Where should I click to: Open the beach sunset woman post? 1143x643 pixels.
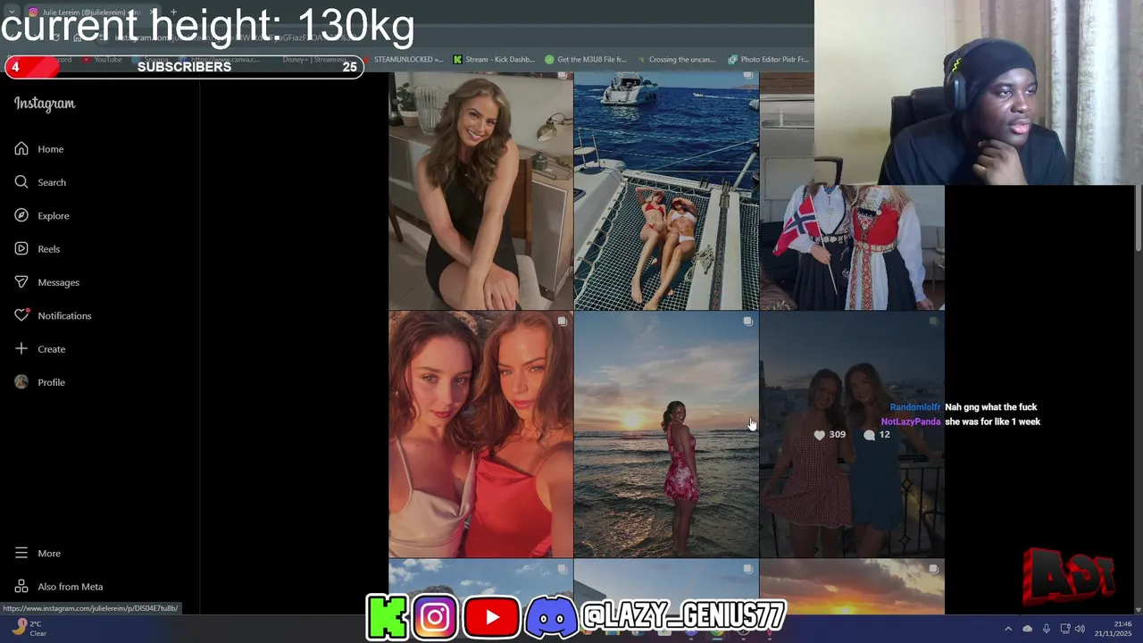point(666,435)
